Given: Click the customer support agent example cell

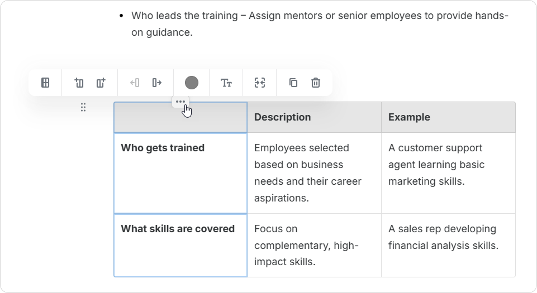Looking at the screenshot, I should coord(448,172).
